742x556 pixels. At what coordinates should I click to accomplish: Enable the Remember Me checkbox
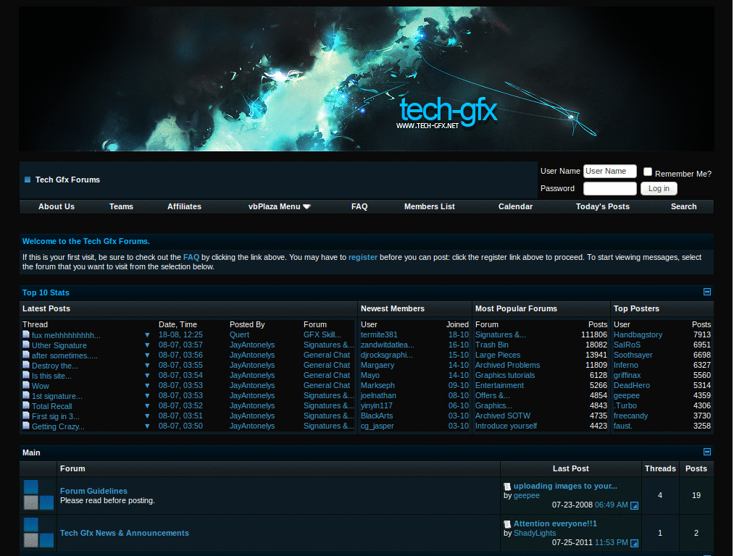click(647, 171)
